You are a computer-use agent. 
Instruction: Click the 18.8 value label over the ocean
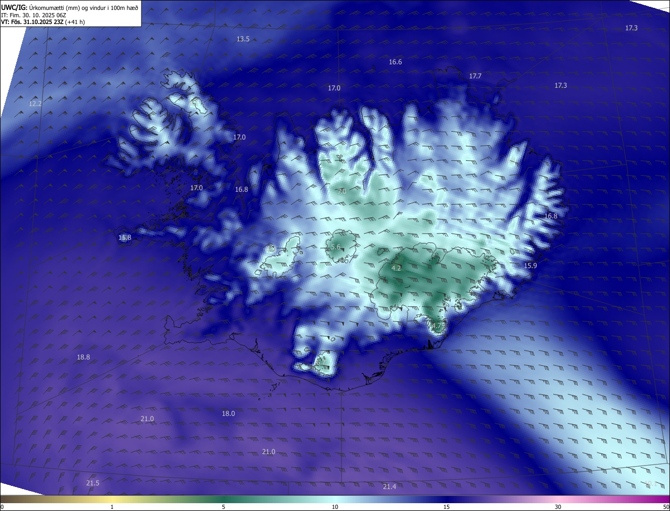(83, 357)
